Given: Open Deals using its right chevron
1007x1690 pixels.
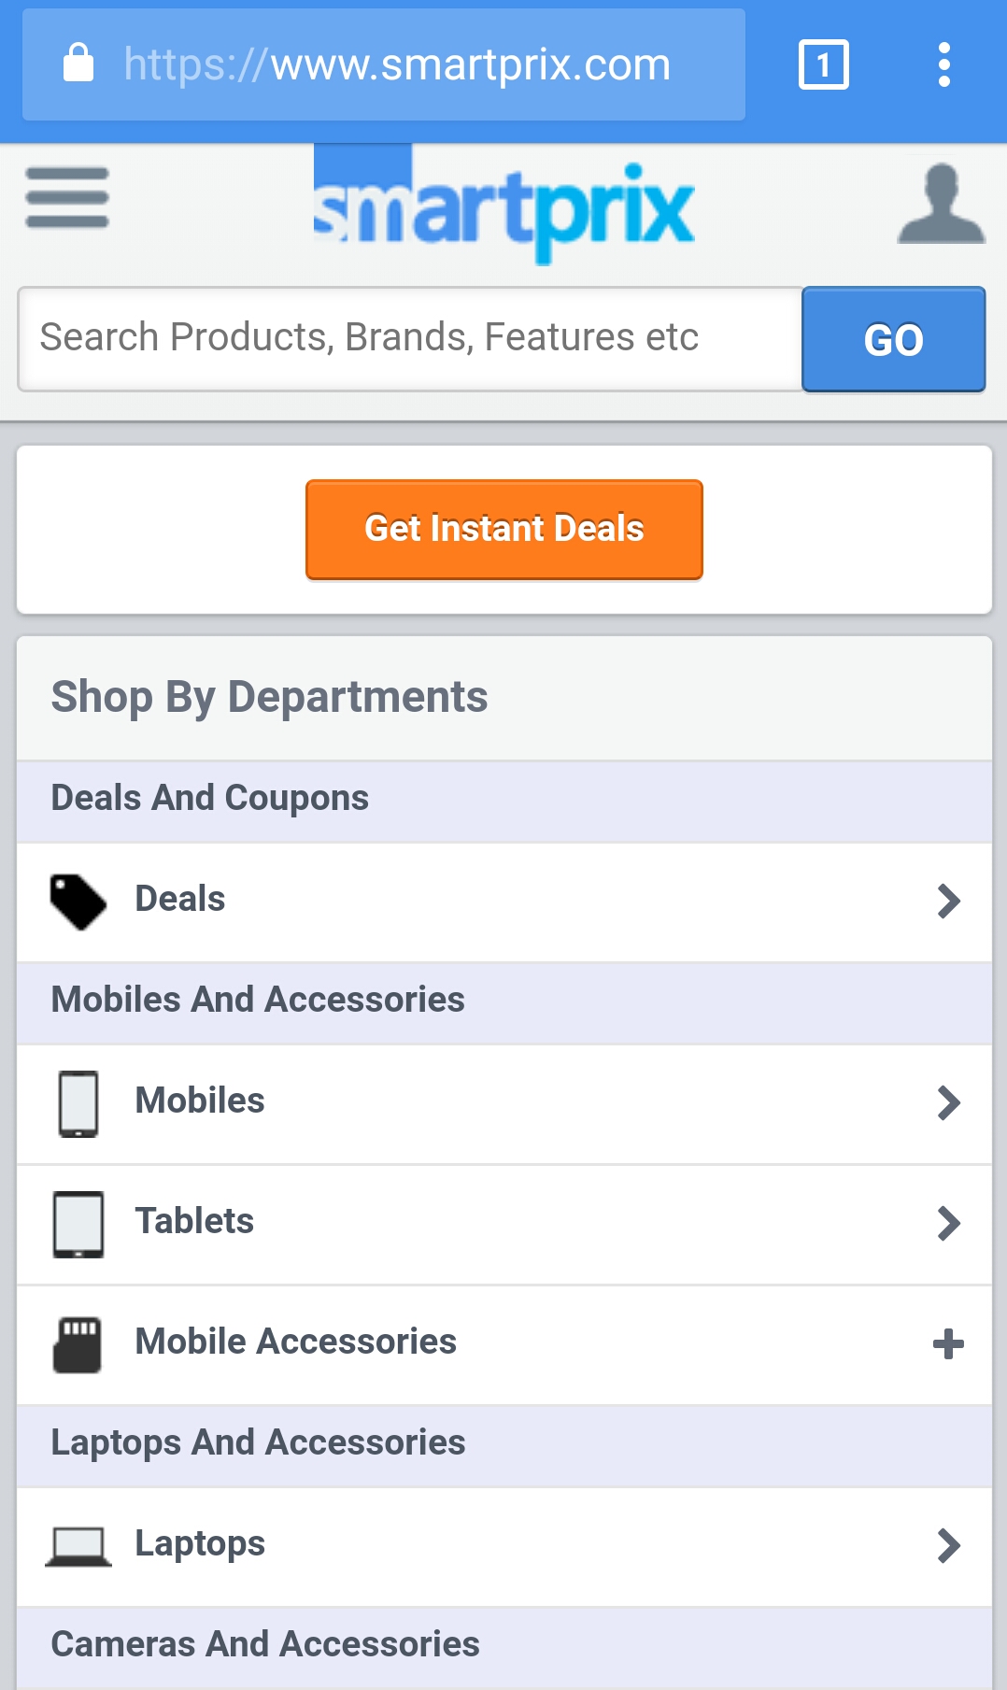Looking at the screenshot, I should pos(949,902).
